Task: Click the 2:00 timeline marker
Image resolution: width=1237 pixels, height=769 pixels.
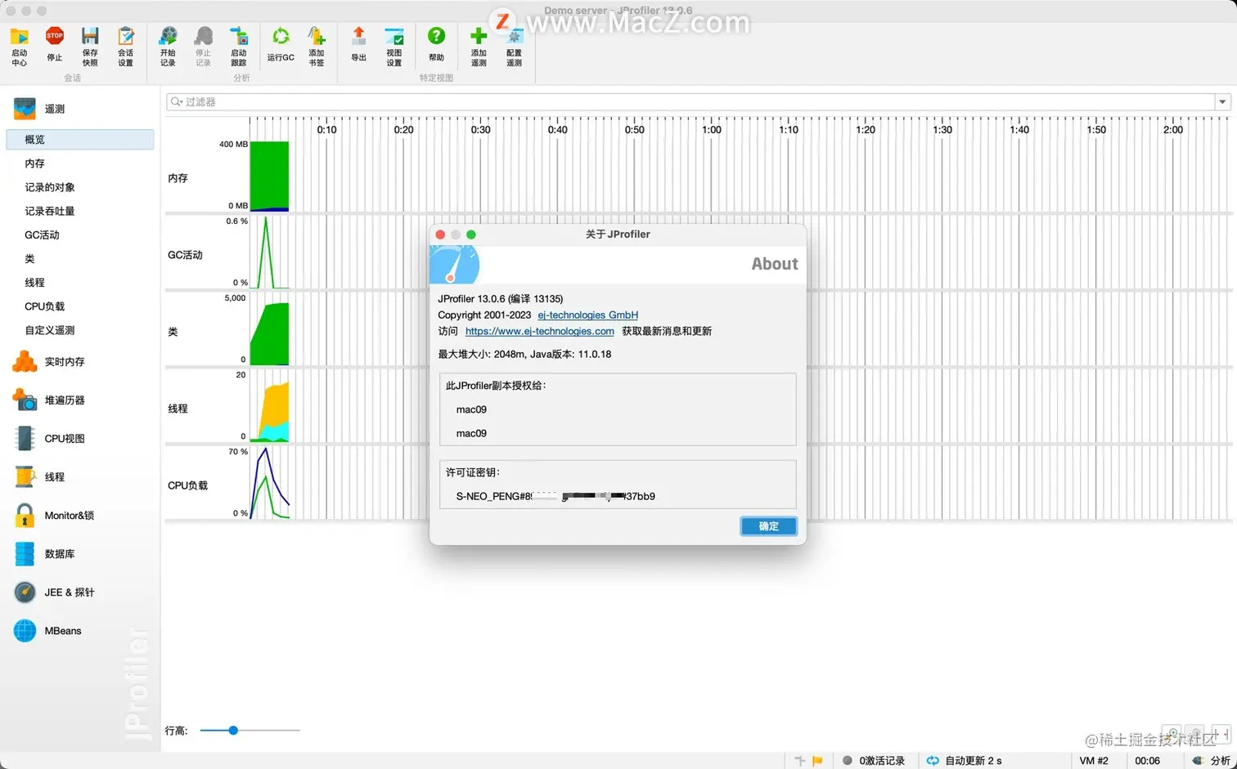Action: (1173, 129)
